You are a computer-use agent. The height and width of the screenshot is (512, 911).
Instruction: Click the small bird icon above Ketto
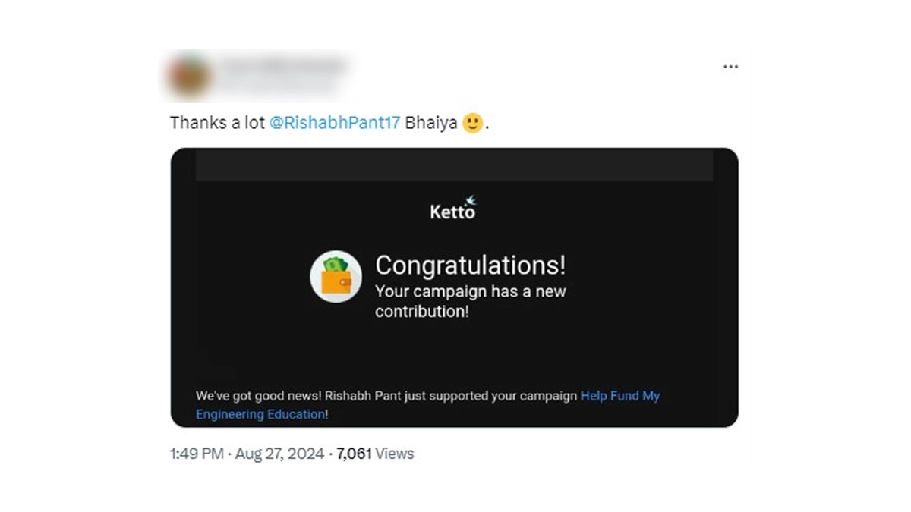coord(471,199)
